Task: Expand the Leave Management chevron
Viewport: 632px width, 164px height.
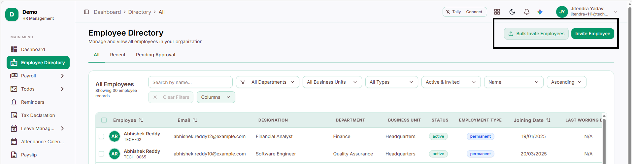Action: click(x=62, y=128)
